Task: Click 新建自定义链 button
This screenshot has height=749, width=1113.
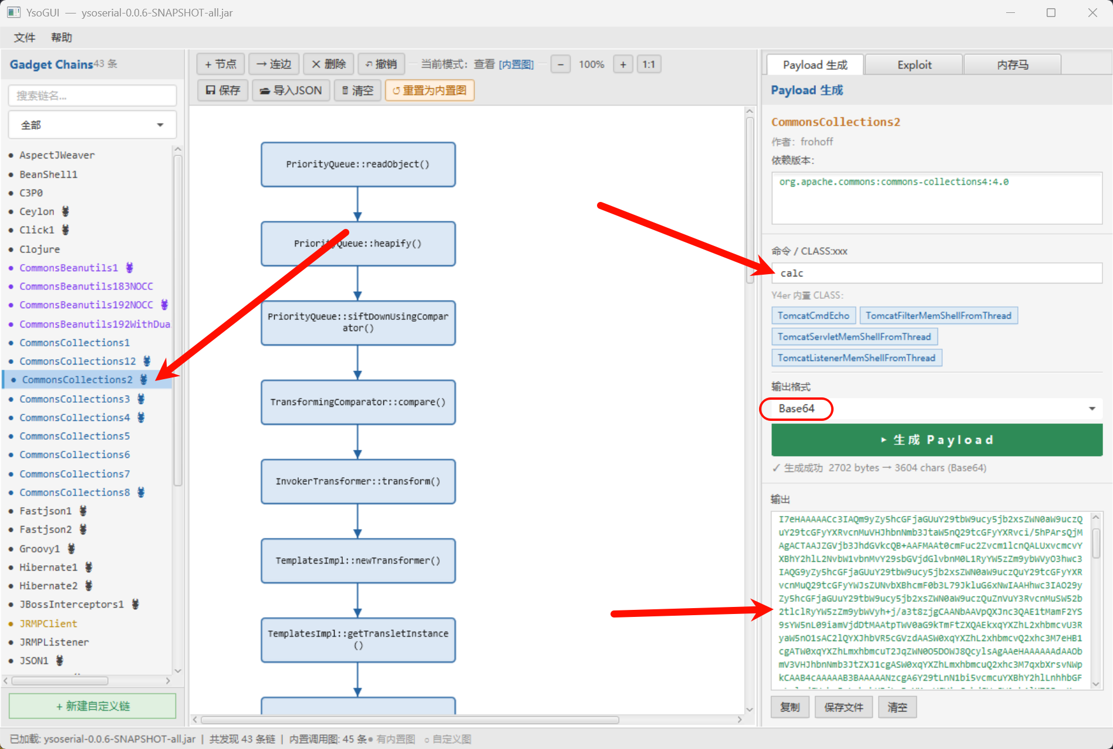Action: coord(93,706)
